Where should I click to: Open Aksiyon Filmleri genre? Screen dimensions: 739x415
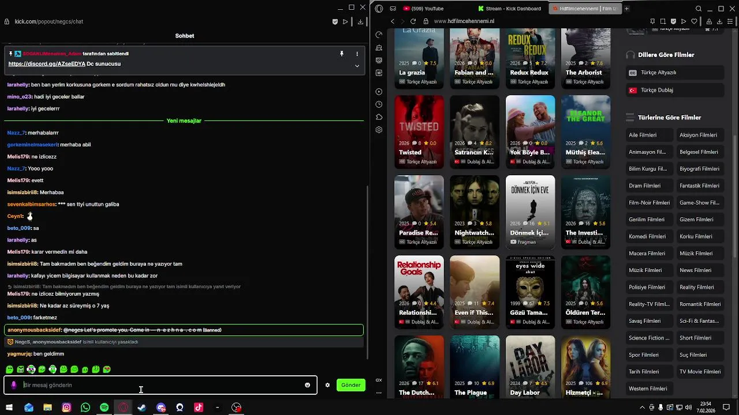pos(699,135)
